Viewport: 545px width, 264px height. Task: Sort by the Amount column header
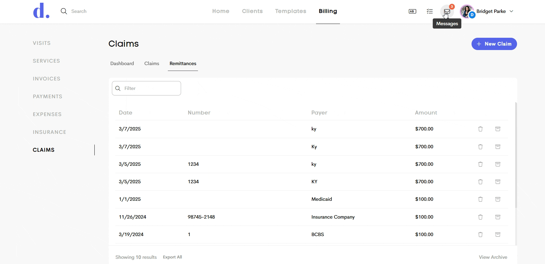[x=426, y=113]
